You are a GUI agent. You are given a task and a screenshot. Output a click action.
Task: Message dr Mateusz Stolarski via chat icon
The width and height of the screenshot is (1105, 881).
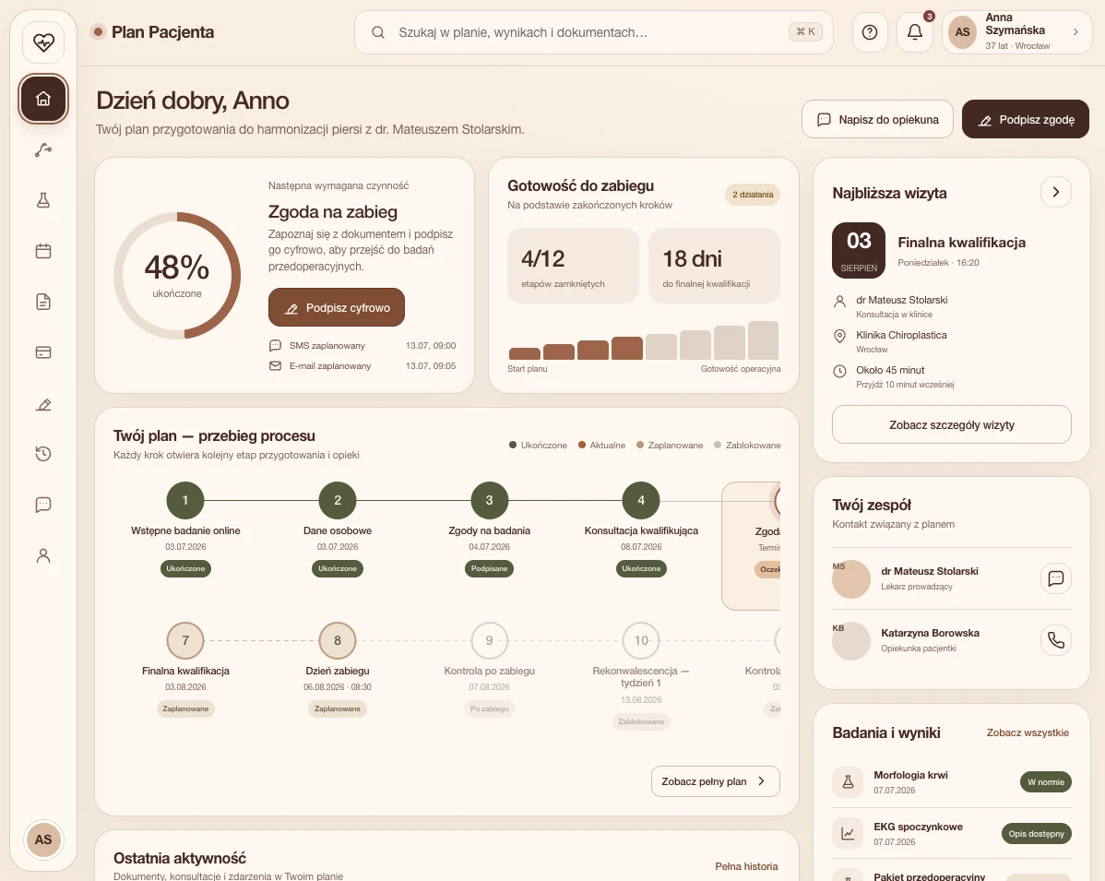1056,578
